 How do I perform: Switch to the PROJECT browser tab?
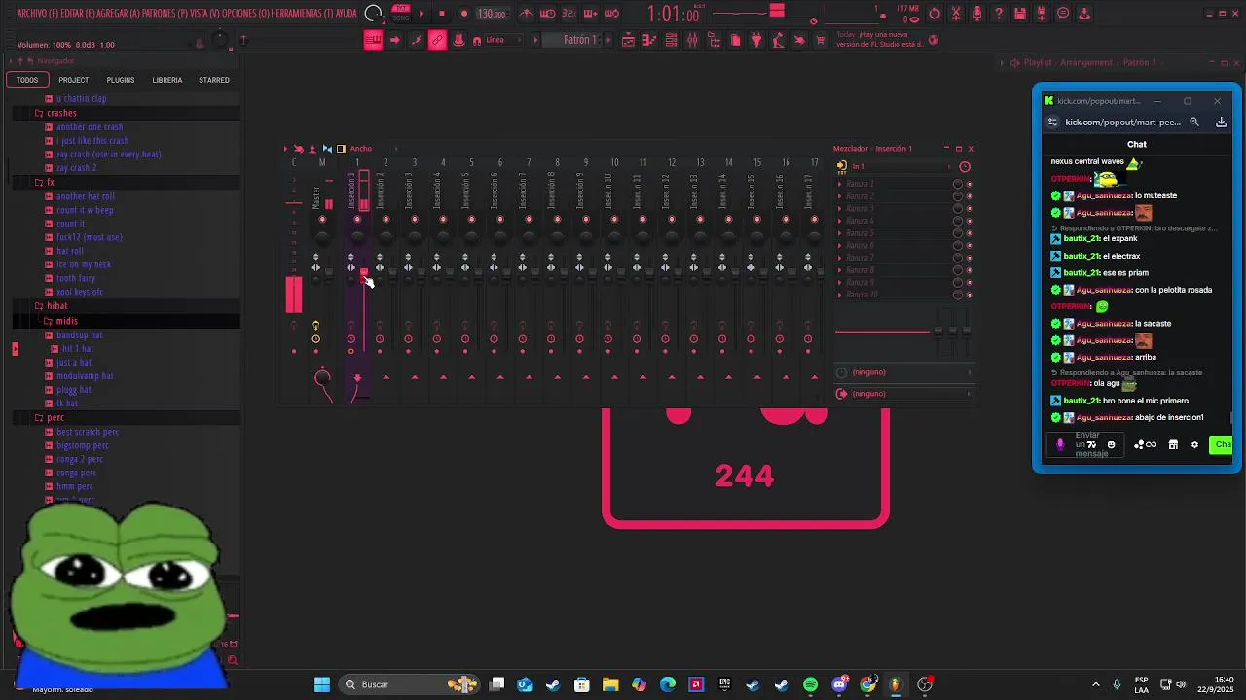coord(73,80)
